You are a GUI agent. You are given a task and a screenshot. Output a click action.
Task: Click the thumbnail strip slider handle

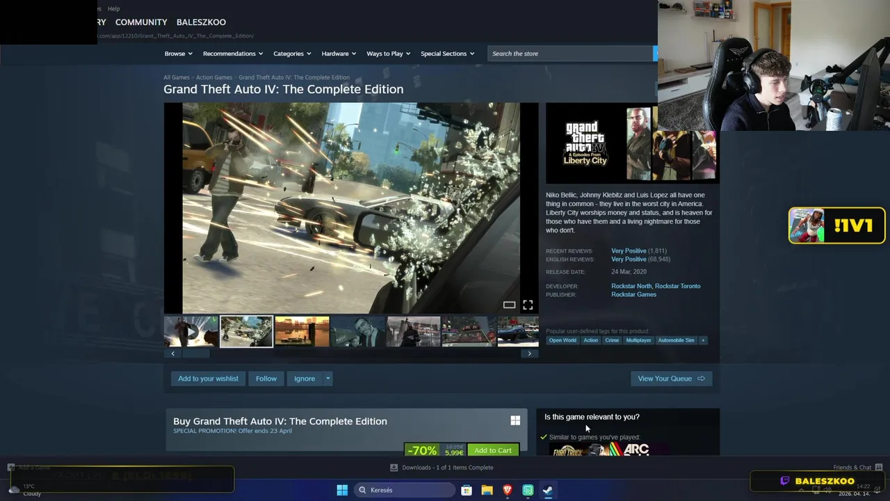point(195,353)
